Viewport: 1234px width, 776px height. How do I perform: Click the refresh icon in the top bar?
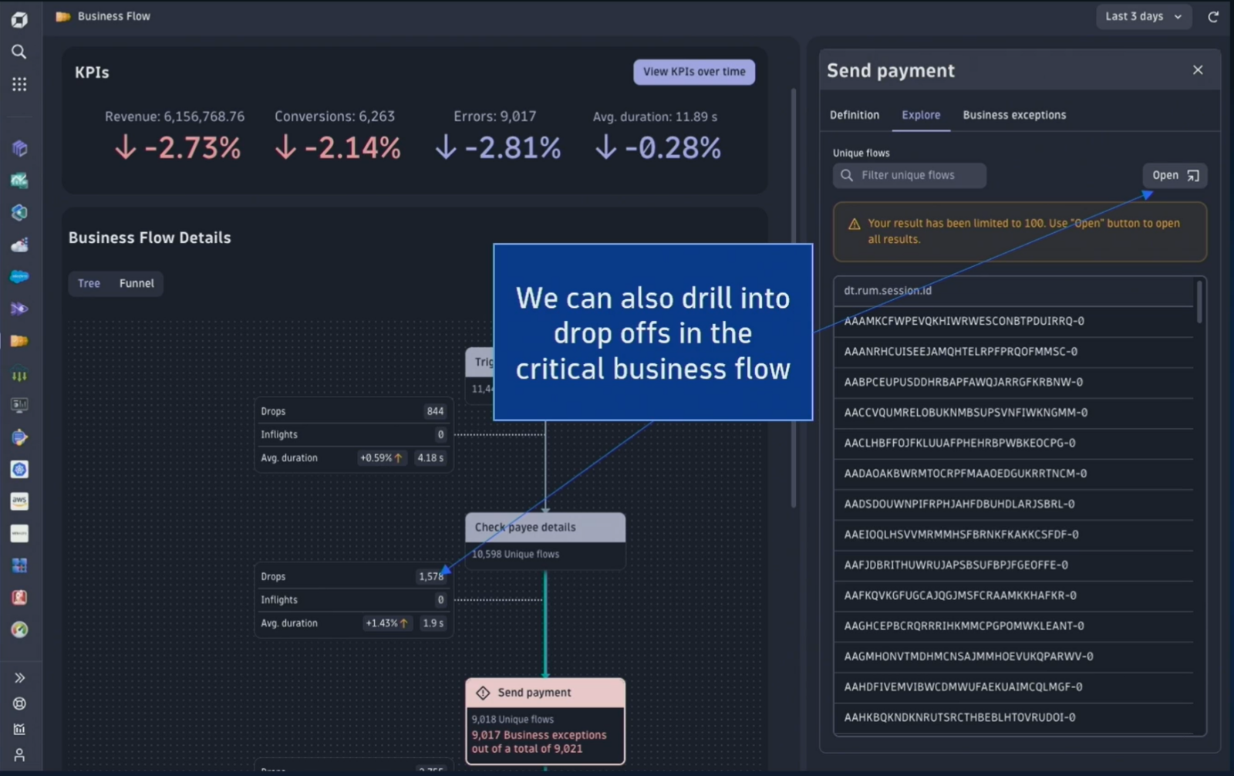click(x=1215, y=16)
